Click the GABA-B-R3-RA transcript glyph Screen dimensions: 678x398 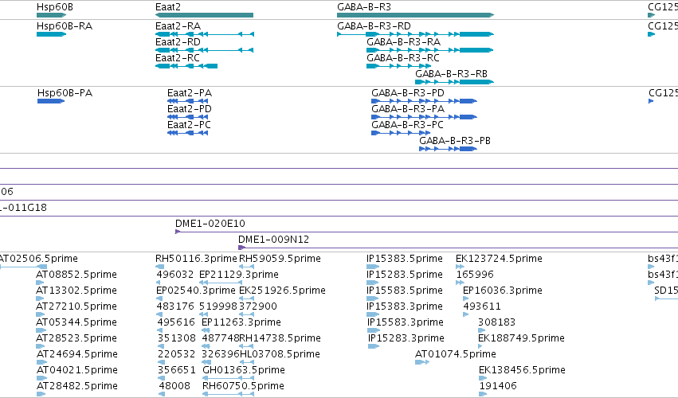(429, 50)
